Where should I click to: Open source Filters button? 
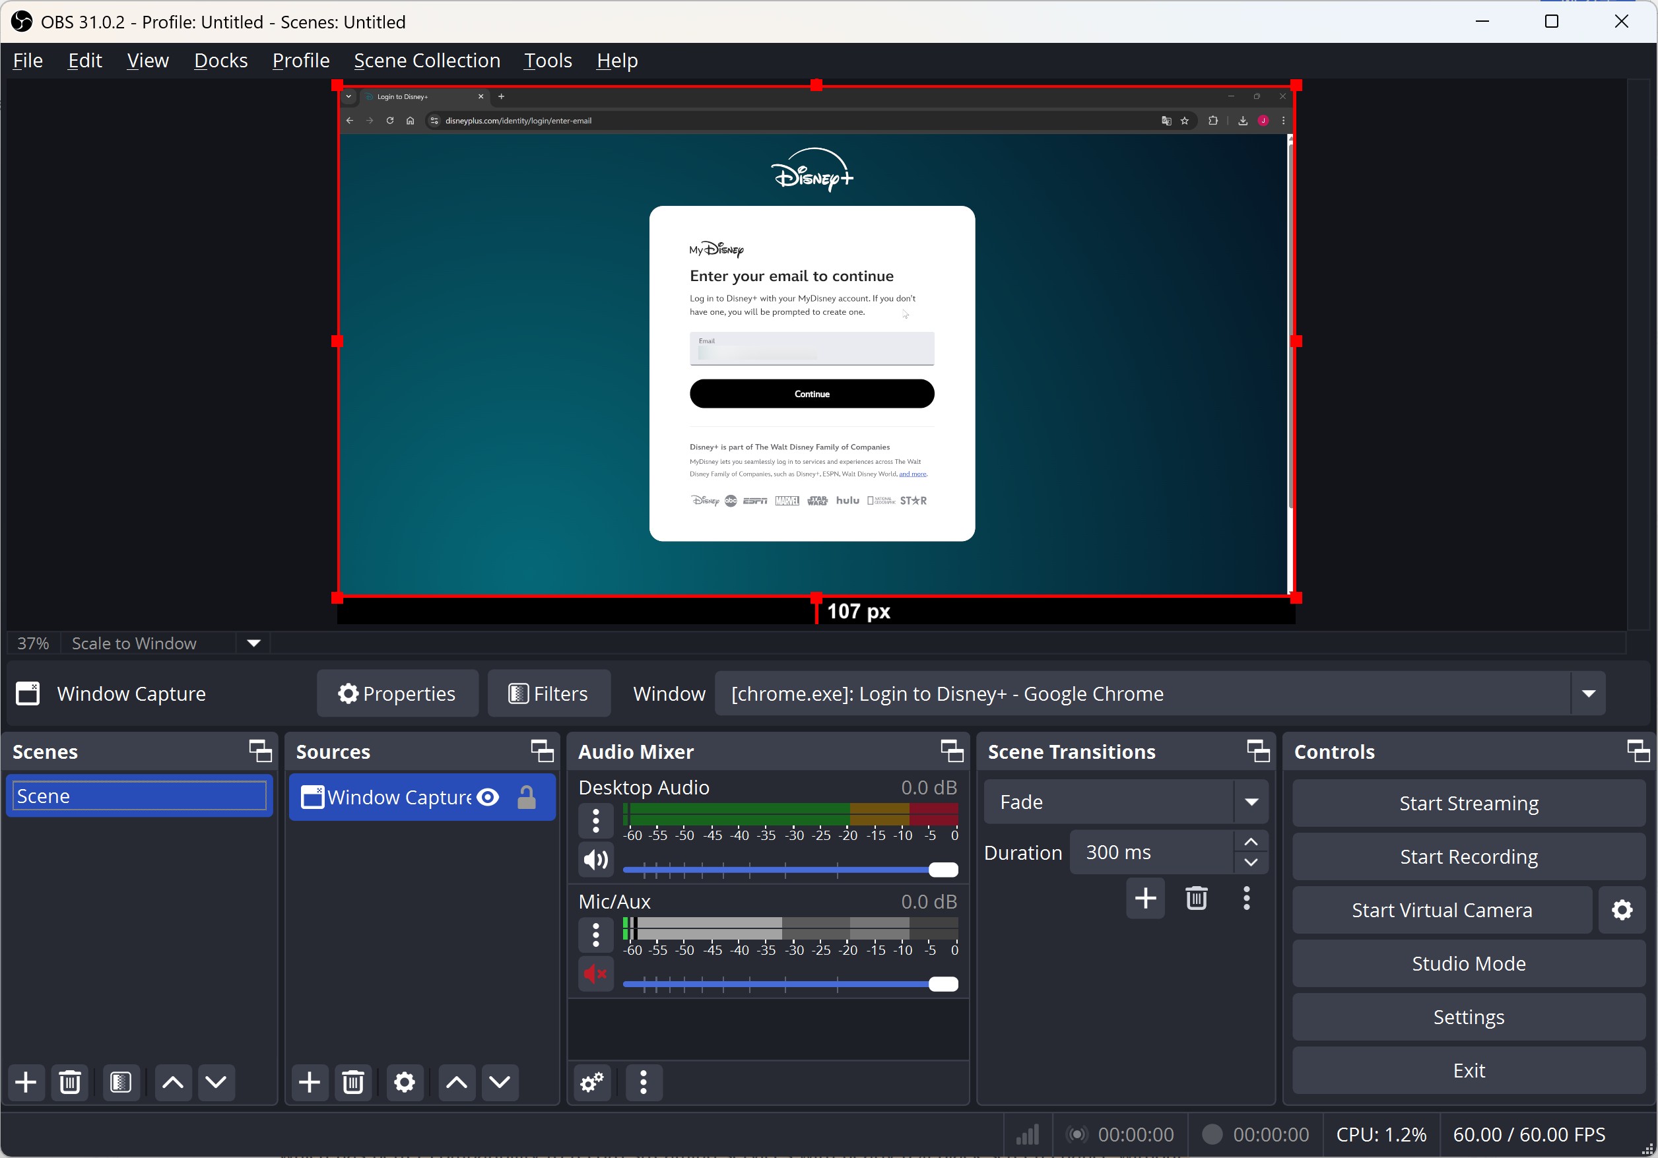pos(548,693)
